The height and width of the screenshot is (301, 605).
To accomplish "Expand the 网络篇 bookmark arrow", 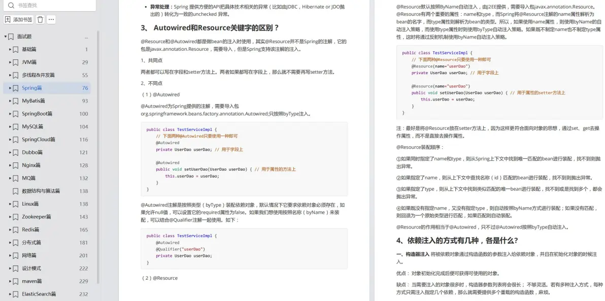I will tap(10, 255).
